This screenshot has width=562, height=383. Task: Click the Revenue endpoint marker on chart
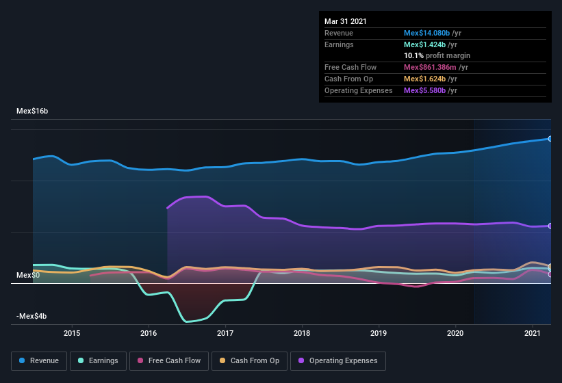pos(550,139)
